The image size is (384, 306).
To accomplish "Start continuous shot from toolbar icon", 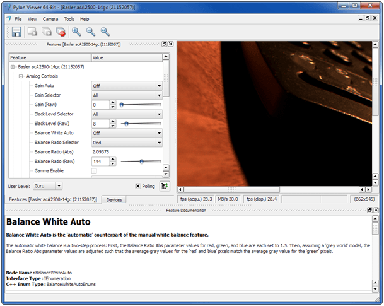I will 47,32.
